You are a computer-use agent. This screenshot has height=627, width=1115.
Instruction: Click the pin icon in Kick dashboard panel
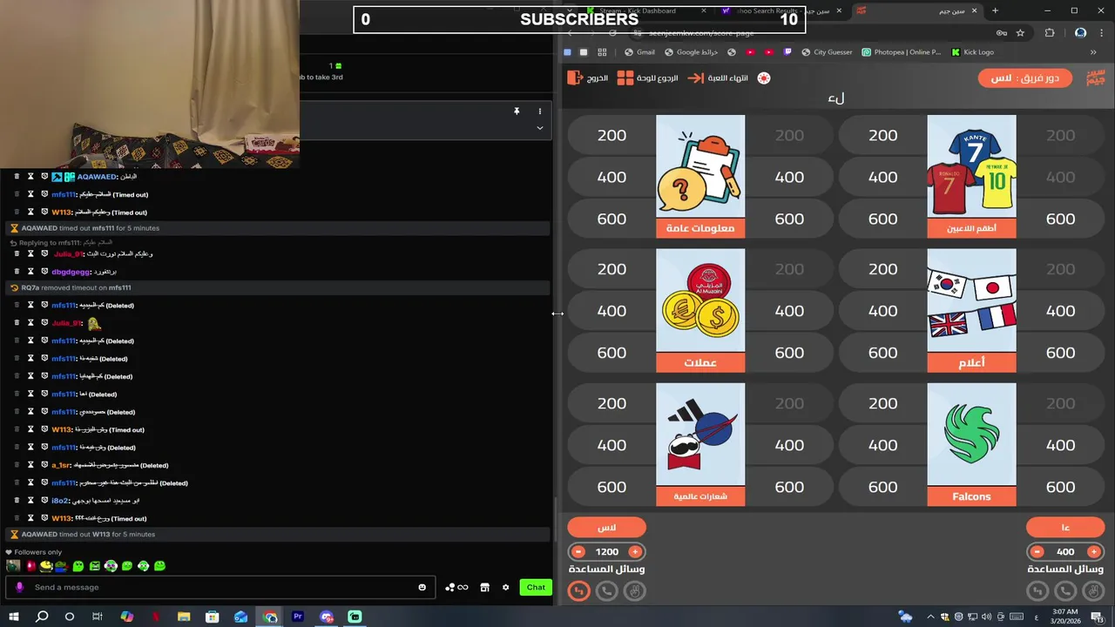coord(517,111)
